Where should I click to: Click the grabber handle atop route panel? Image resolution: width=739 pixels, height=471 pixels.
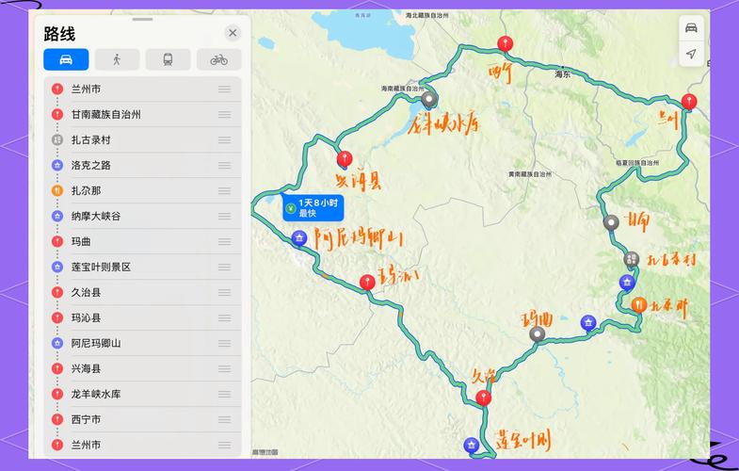pyautogui.click(x=143, y=19)
